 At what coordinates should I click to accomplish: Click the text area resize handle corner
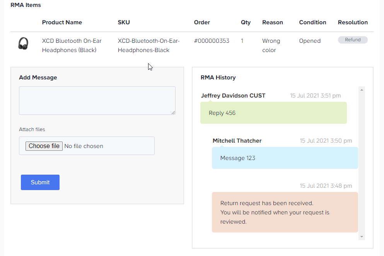[x=173, y=112]
